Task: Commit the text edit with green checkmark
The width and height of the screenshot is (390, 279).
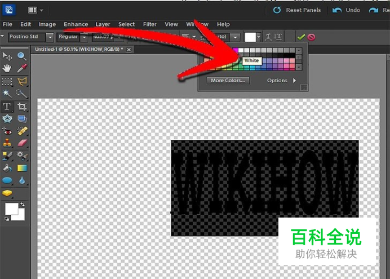Action: pos(301,37)
